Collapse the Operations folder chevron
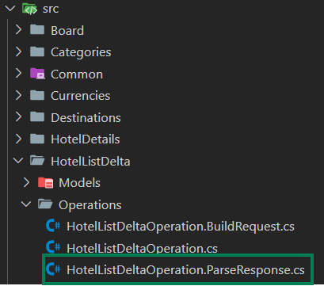This screenshot has height=286, width=324. tap(26, 204)
